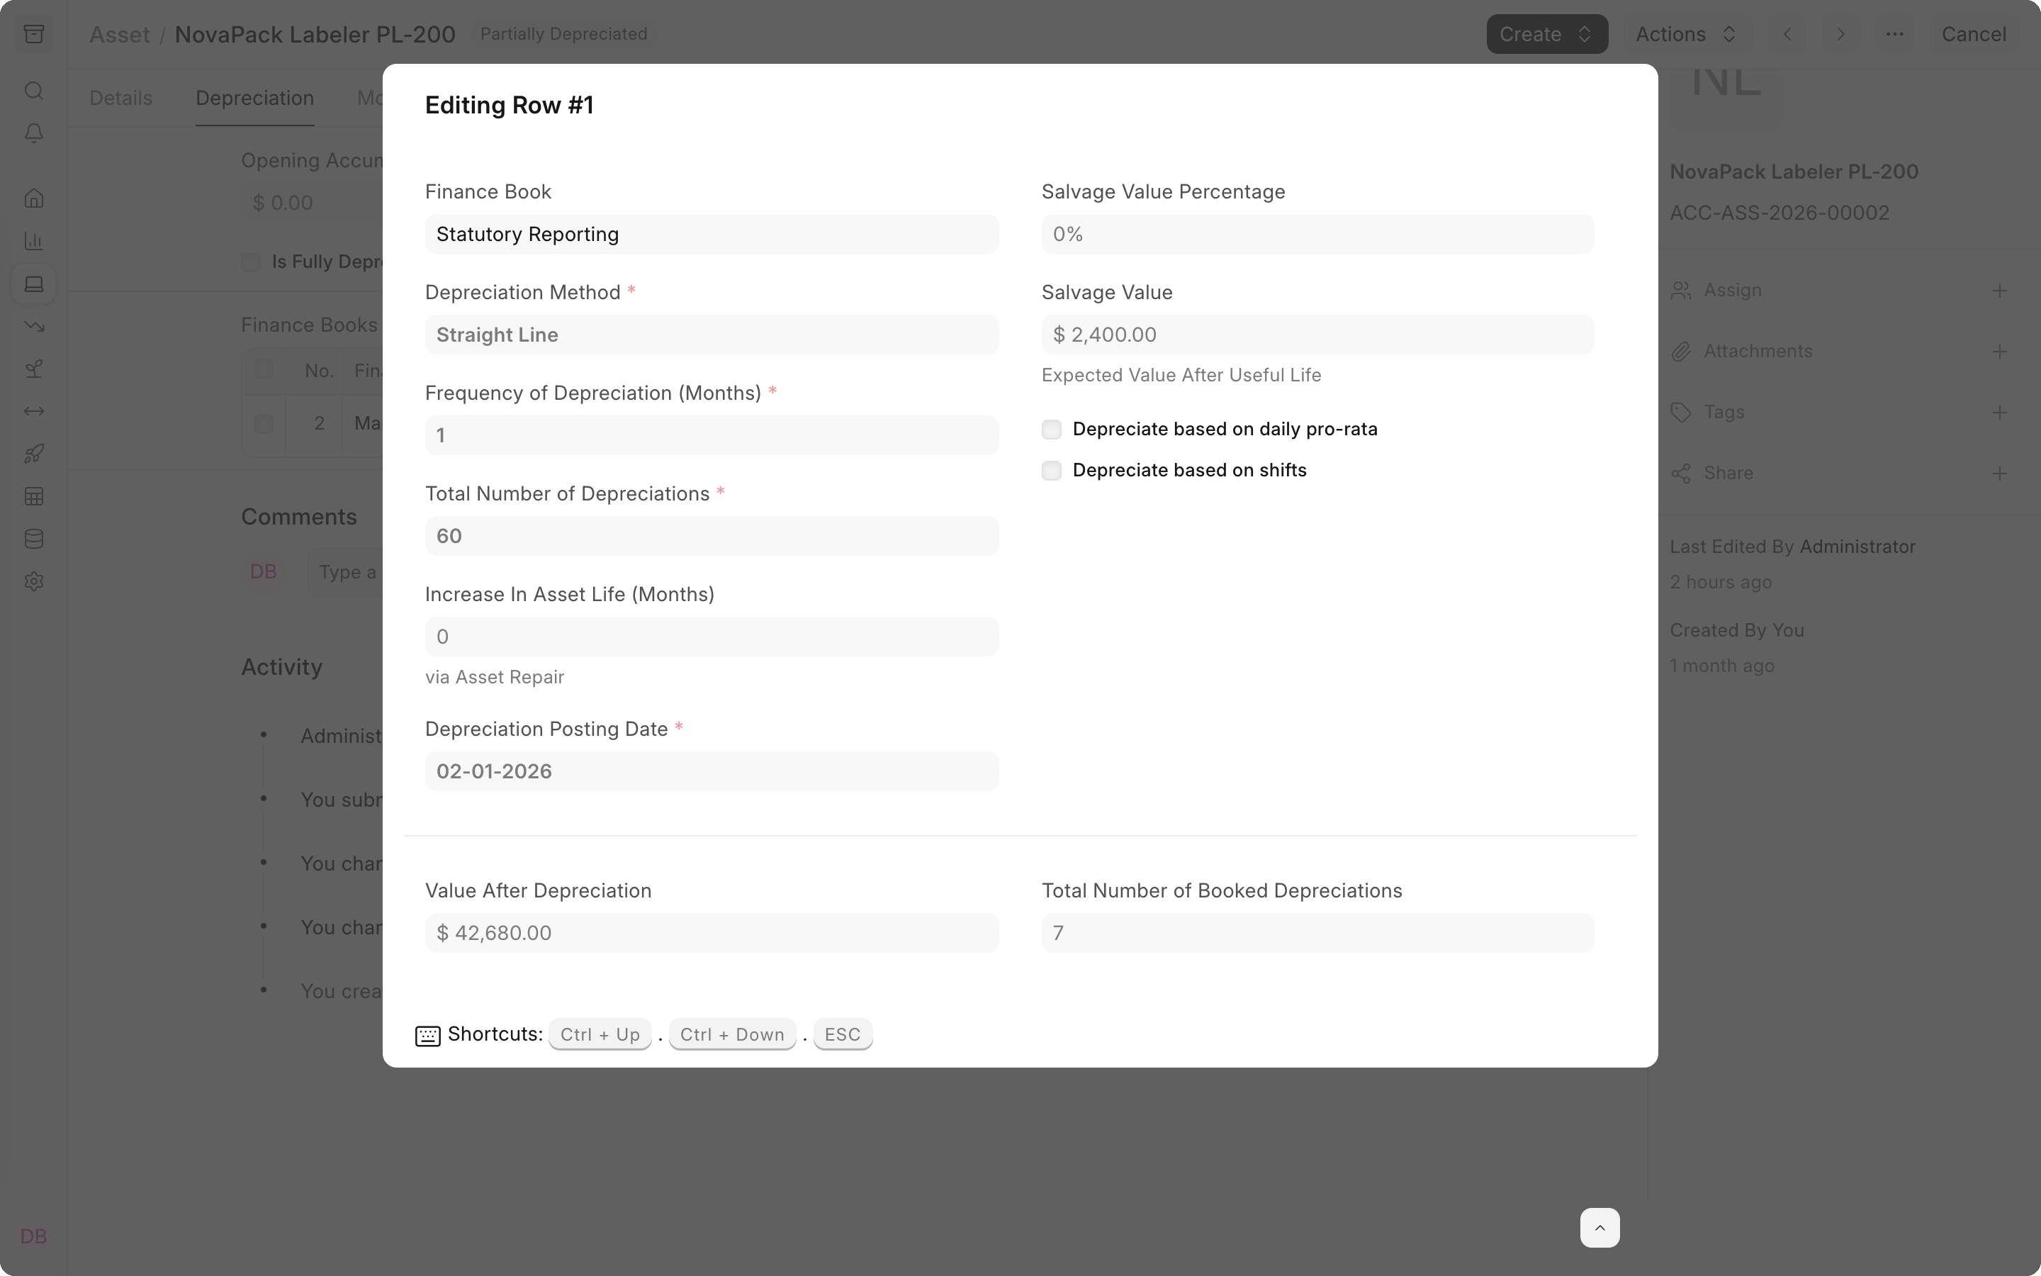The height and width of the screenshot is (1276, 2041).
Task: Open the database stack sidebar icon
Action: tap(34, 539)
